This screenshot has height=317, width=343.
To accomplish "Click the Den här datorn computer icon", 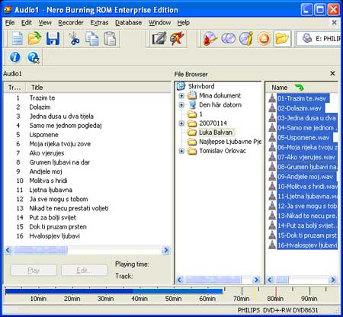I will (x=193, y=104).
